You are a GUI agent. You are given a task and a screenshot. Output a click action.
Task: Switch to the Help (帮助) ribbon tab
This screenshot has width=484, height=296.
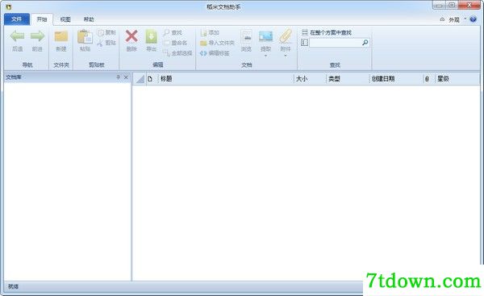(x=89, y=19)
